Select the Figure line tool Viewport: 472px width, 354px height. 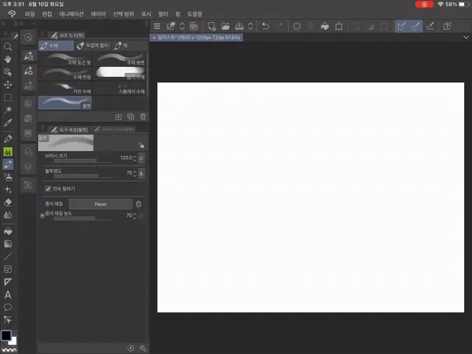[x=8, y=256]
